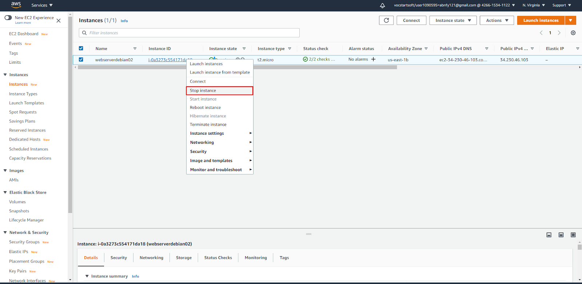
Task: Expand the Instance settings submenu
Action: tap(220, 133)
